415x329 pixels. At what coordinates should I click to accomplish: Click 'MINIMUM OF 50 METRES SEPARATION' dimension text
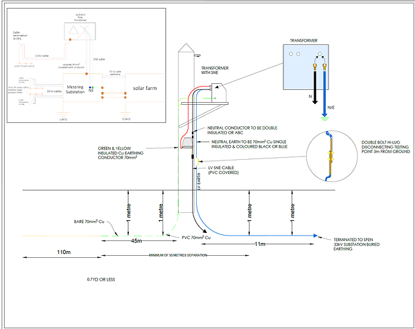pos(178,255)
